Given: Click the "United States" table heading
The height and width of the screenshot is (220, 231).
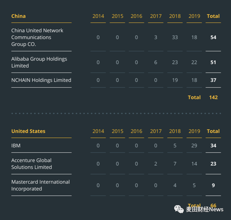Looking at the screenshot, I should click(28, 131).
